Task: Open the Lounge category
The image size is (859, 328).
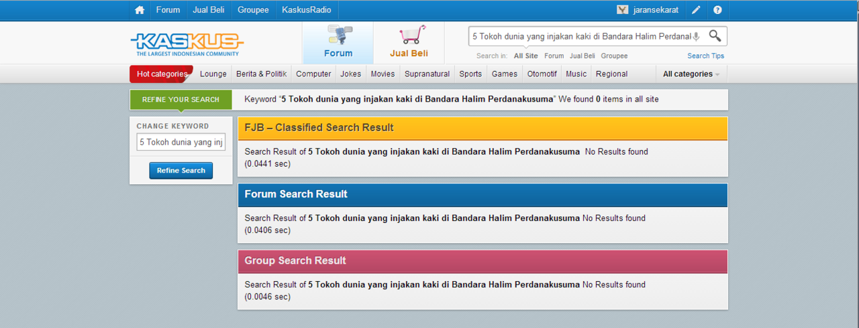Action: (213, 74)
